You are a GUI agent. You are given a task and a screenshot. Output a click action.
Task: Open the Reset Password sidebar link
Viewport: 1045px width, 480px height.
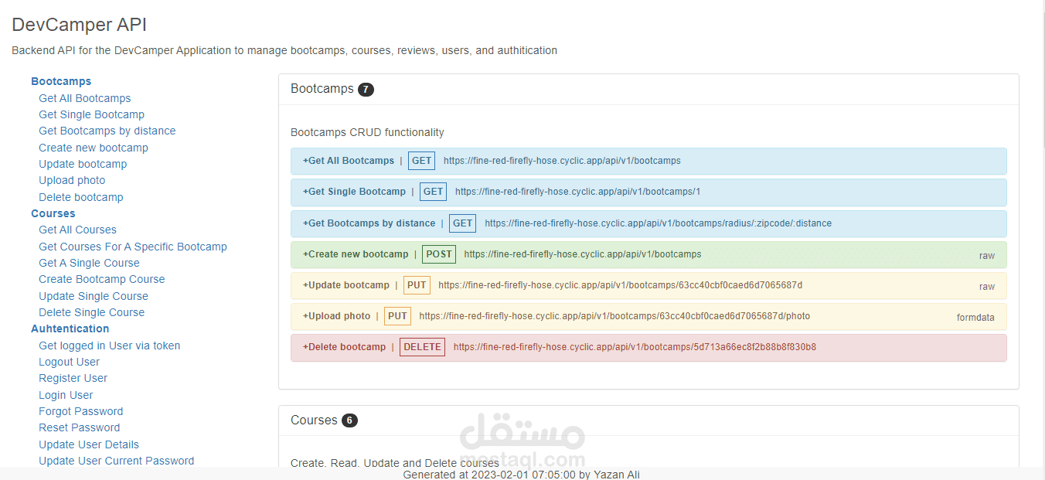[79, 427]
